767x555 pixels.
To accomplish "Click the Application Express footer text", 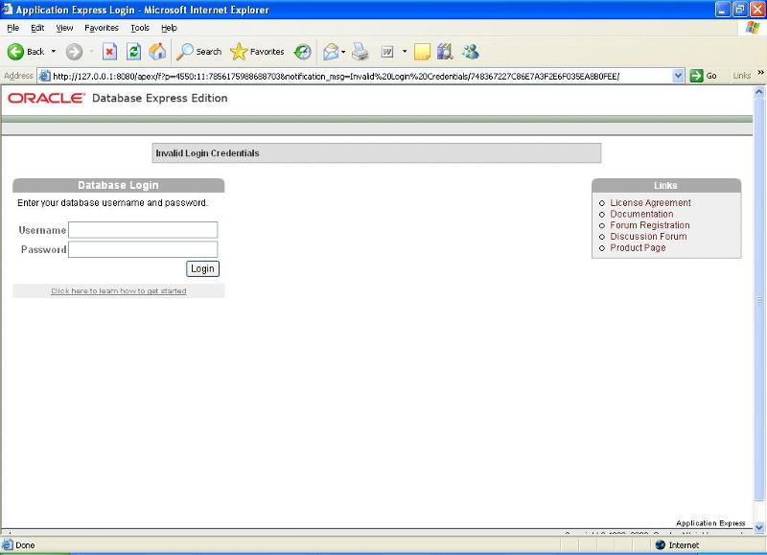I will tap(710, 523).
